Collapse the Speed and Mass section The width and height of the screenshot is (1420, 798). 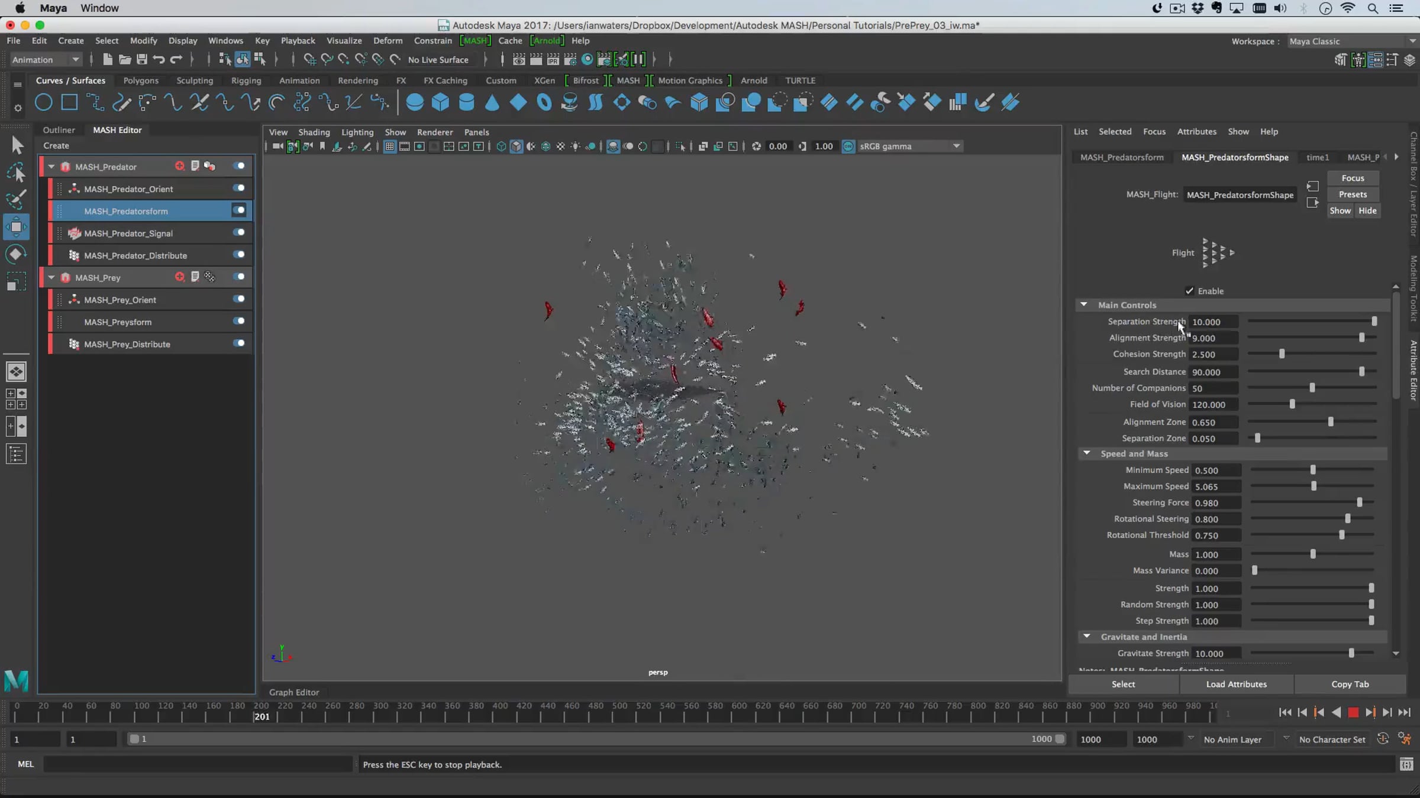click(1086, 453)
